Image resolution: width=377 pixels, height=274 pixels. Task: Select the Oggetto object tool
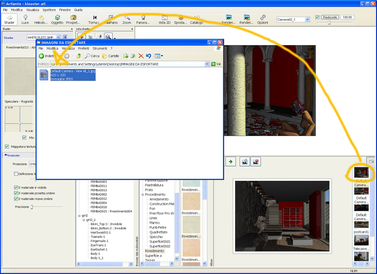[57, 19]
